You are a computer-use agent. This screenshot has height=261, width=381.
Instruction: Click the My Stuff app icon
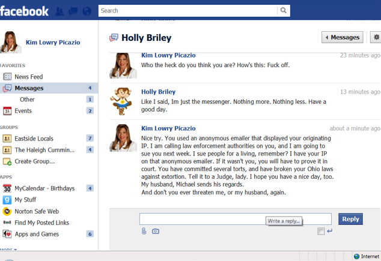(7, 200)
